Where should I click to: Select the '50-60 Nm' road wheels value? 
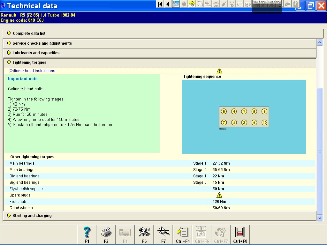click(221, 208)
